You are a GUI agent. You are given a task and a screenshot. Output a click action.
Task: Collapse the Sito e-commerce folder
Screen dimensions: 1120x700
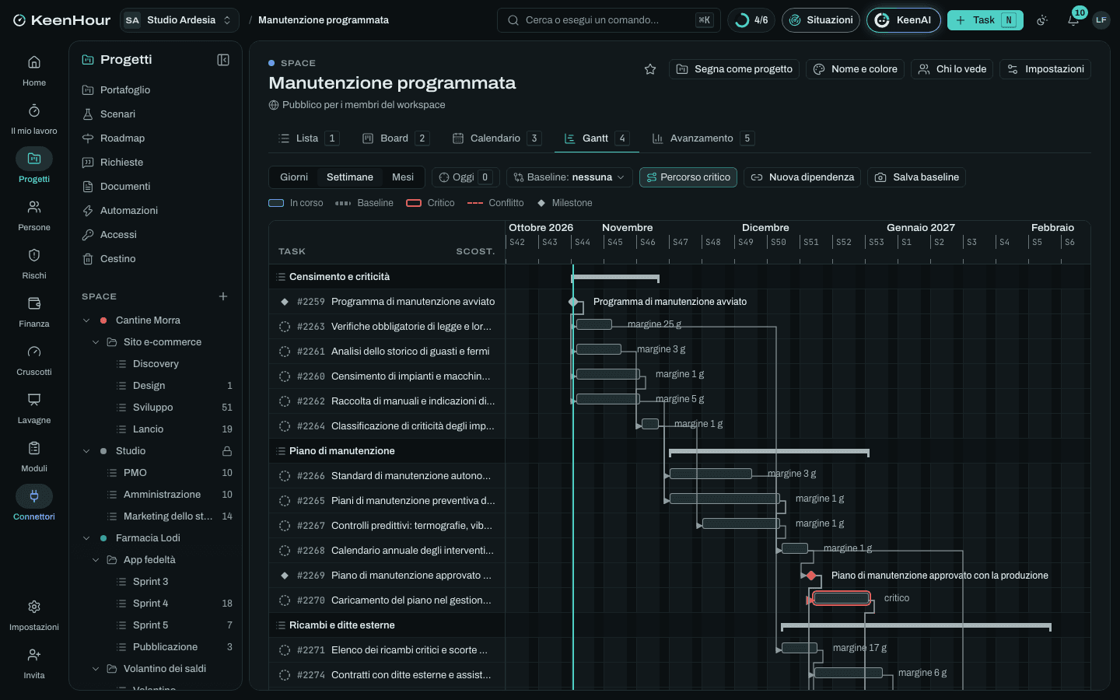[96, 342]
